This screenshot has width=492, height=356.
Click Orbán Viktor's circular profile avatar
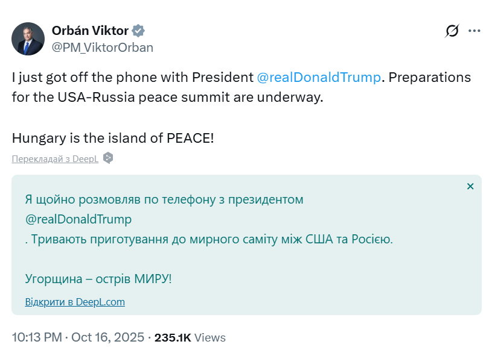pos(28,38)
